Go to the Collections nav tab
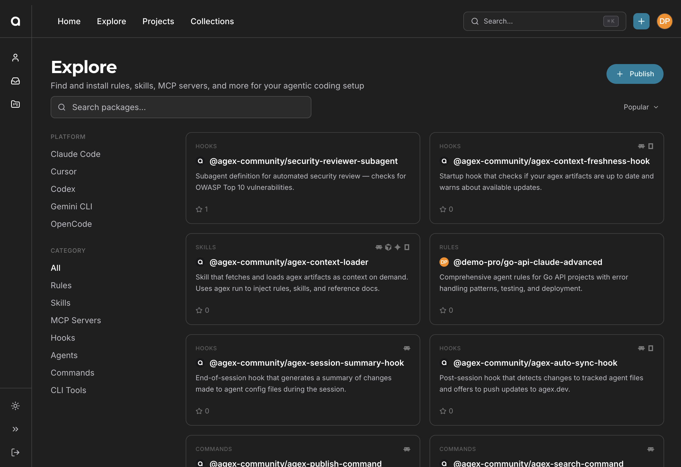681x467 pixels. 212,21
